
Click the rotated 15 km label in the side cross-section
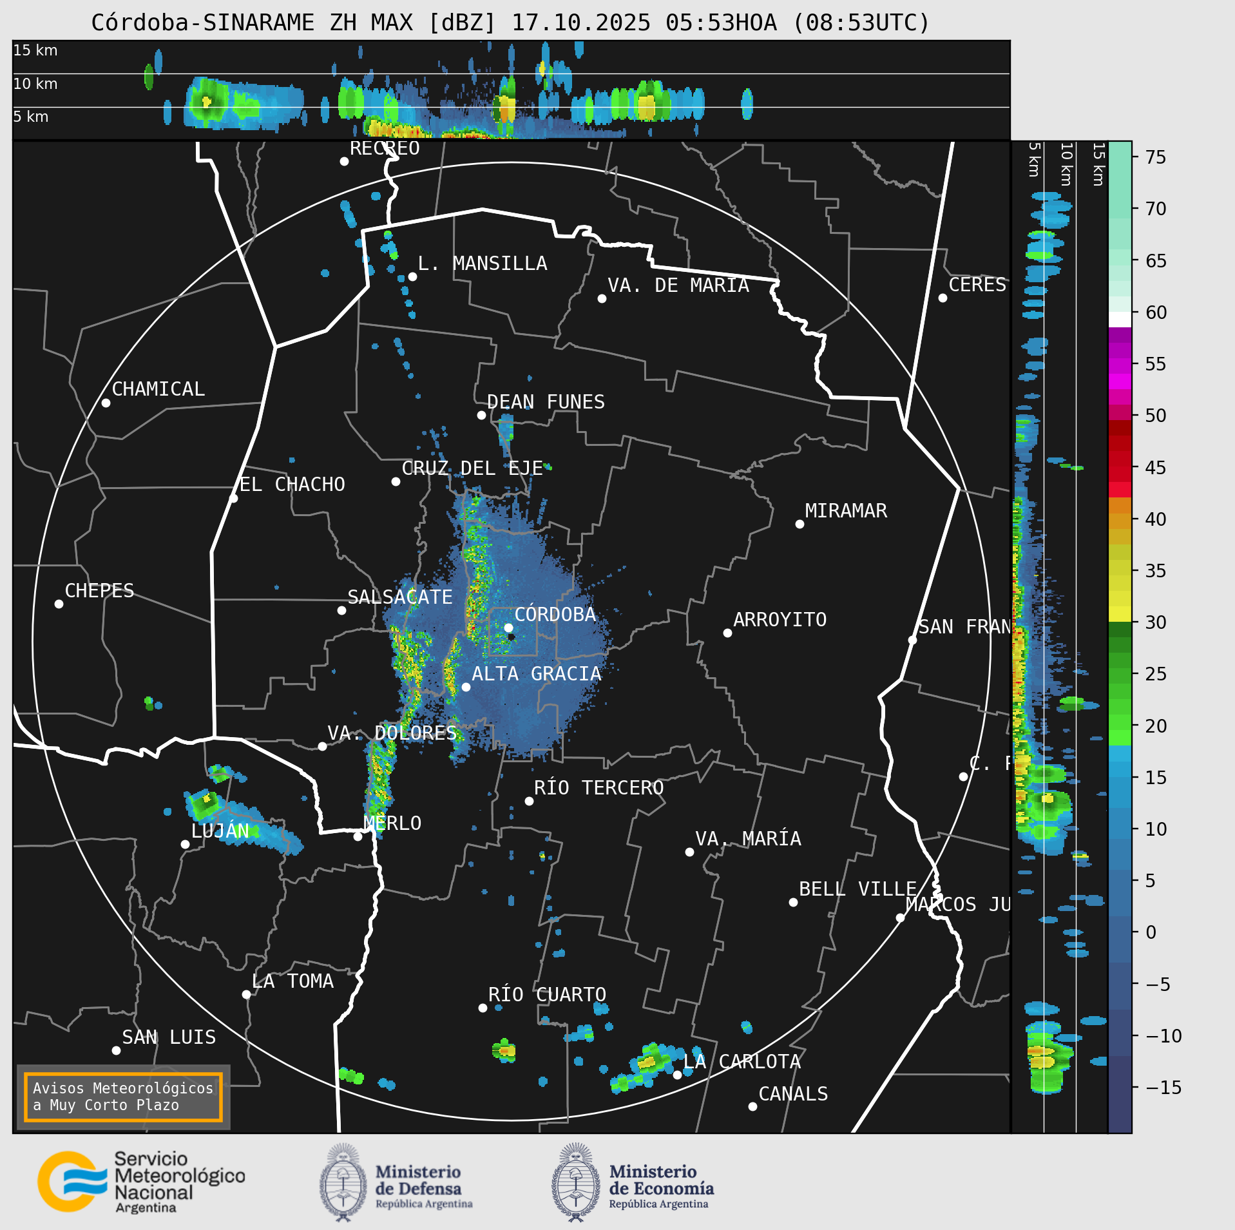1099,164
